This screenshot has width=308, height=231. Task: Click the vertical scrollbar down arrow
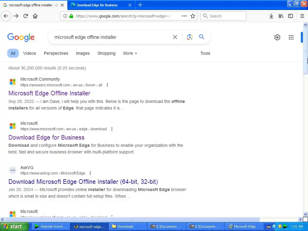(x=305, y=214)
